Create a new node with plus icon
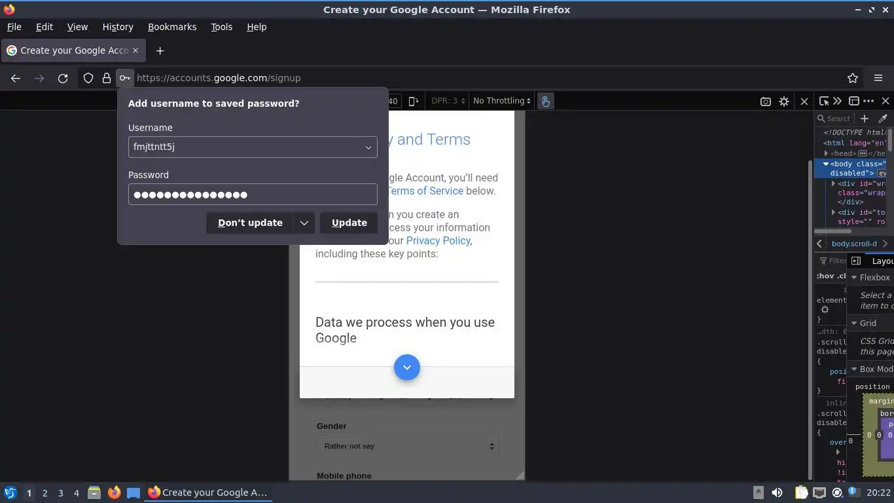 tap(864, 119)
